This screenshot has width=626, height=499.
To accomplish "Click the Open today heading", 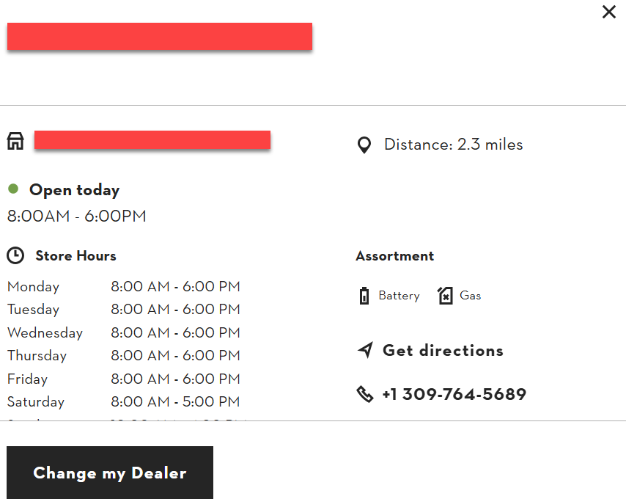I will coord(74,190).
